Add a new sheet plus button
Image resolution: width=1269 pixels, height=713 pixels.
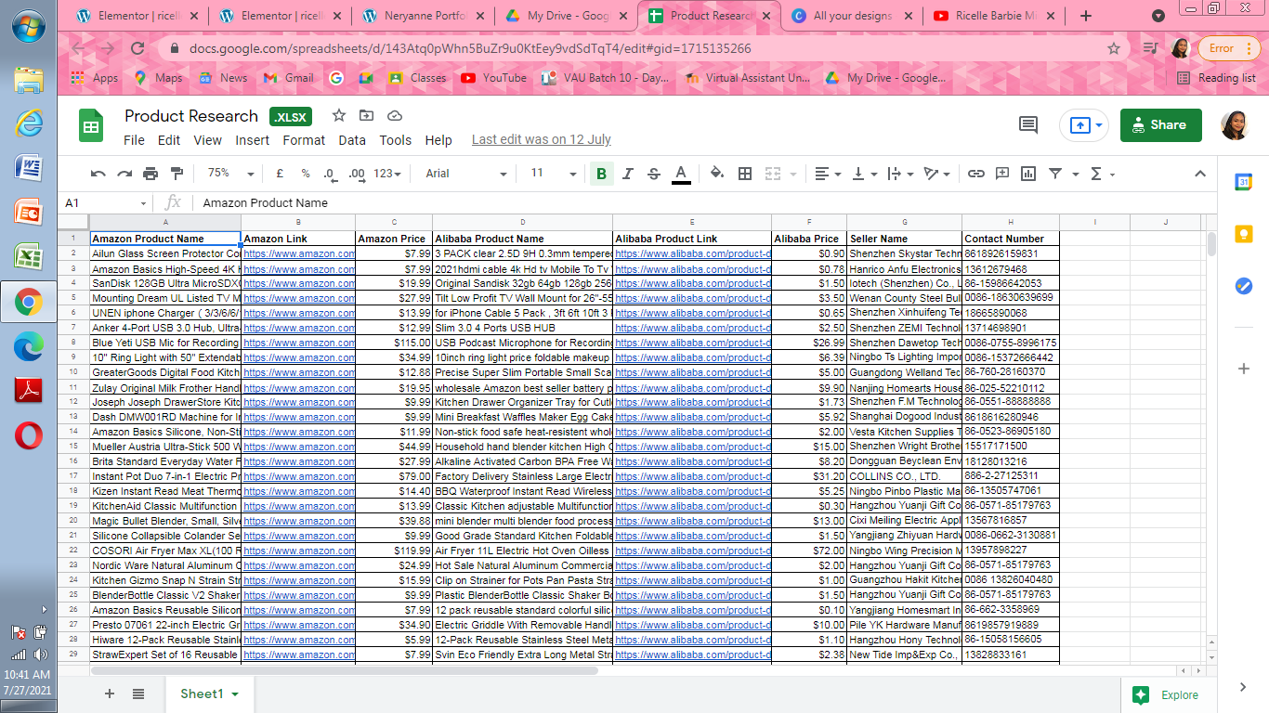click(x=110, y=694)
